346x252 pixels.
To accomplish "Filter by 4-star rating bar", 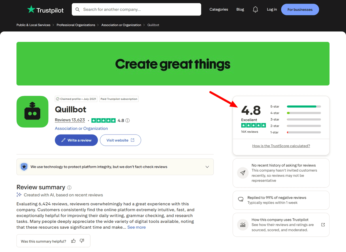I will (296, 113).
